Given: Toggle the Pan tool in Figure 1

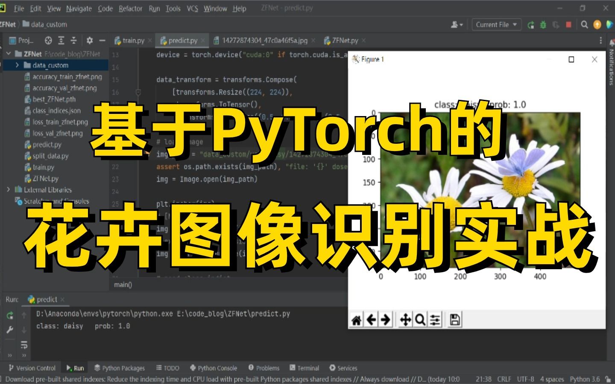Looking at the screenshot, I should point(405,320).
